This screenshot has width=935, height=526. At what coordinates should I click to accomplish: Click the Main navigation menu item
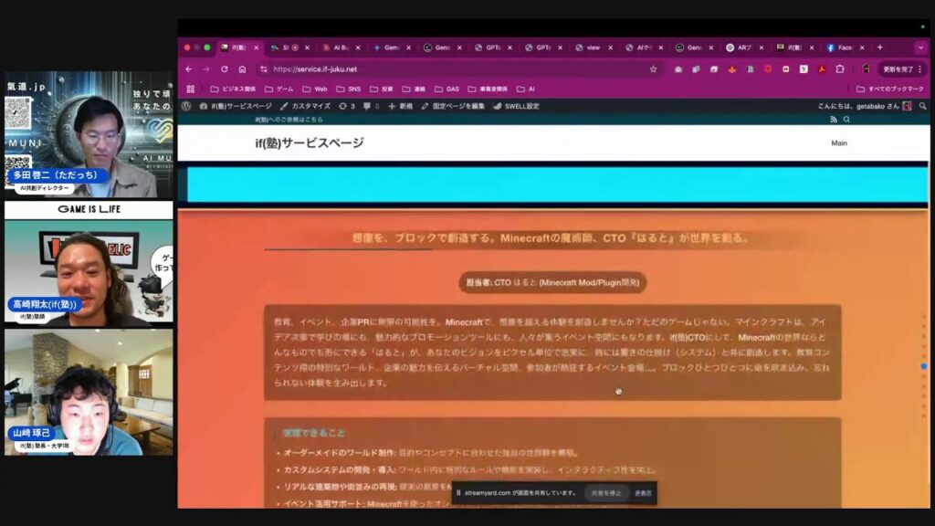[838, 143]
